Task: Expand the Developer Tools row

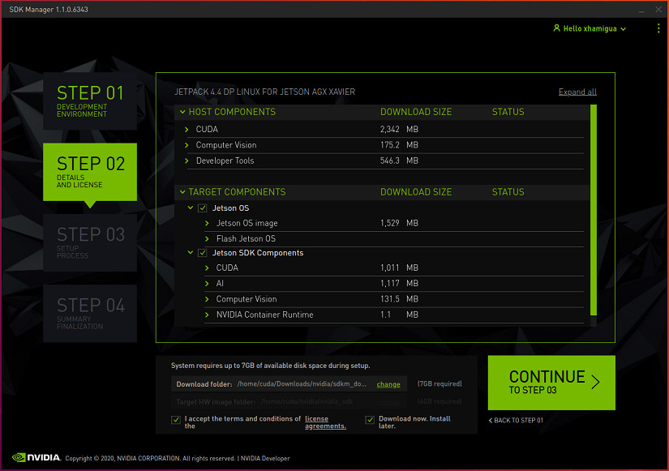Action: point(187,161)
